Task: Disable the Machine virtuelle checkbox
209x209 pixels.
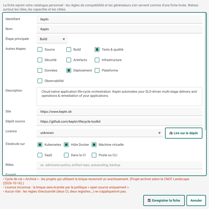Action: pos(94,145)
